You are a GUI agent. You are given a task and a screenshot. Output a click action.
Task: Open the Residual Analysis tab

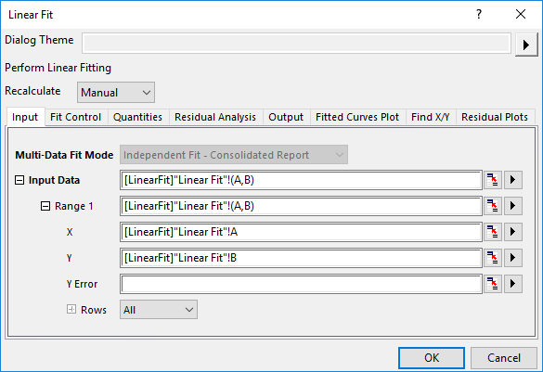215,117
